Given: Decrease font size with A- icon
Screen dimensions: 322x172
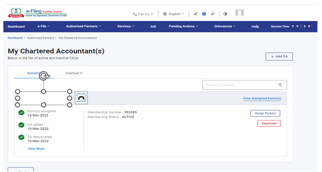Looking at the screenshot, I should [195, 14].
